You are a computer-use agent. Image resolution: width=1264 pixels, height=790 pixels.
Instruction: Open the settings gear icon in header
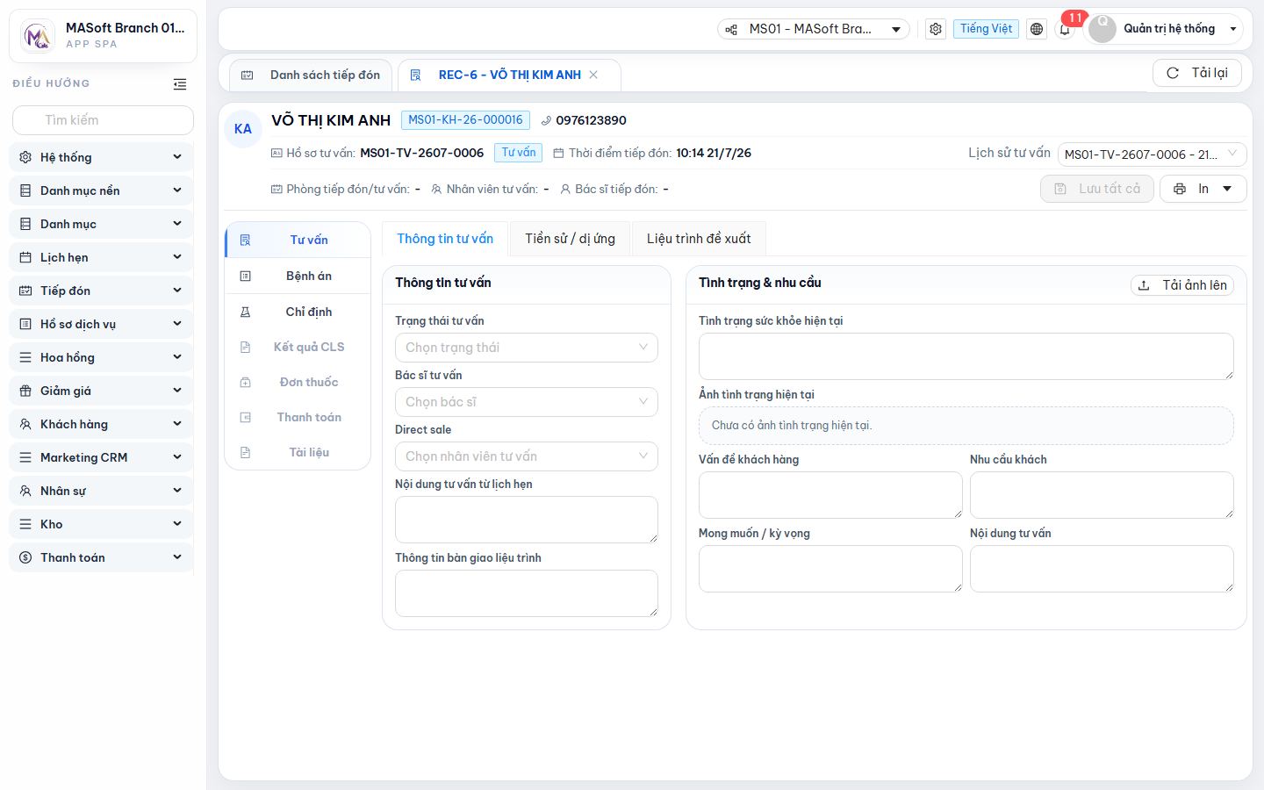tap(936, 29)
